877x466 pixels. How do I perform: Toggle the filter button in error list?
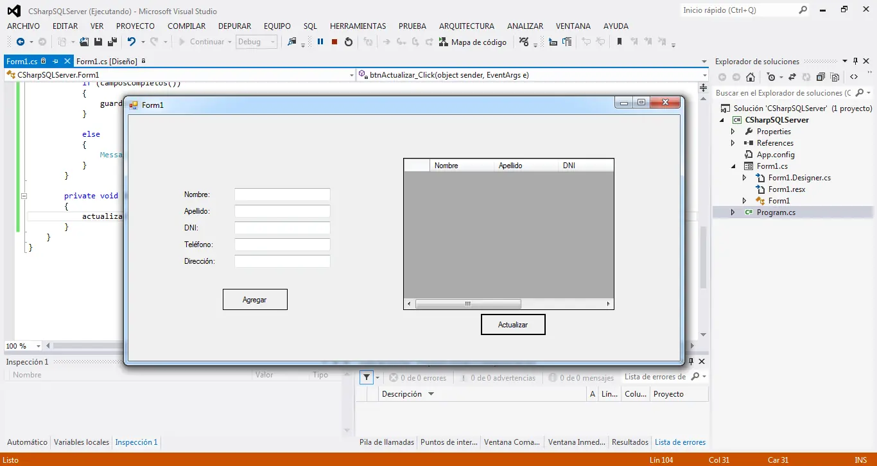(367, 377)
